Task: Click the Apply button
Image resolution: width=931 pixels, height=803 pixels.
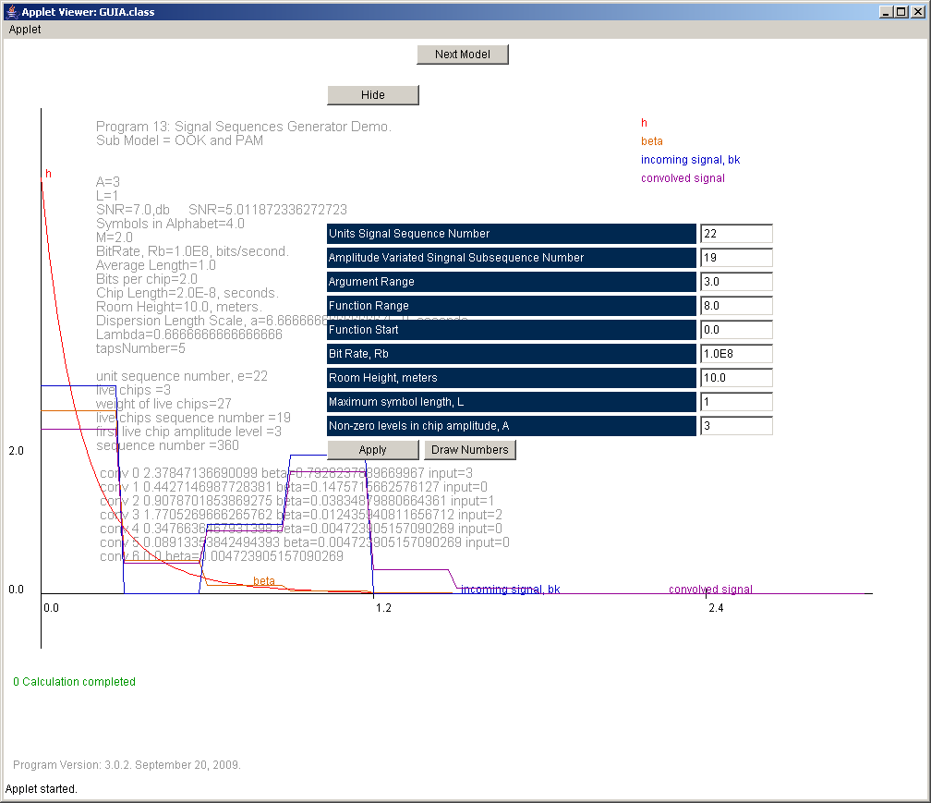Action: click(x=372, y=450)
